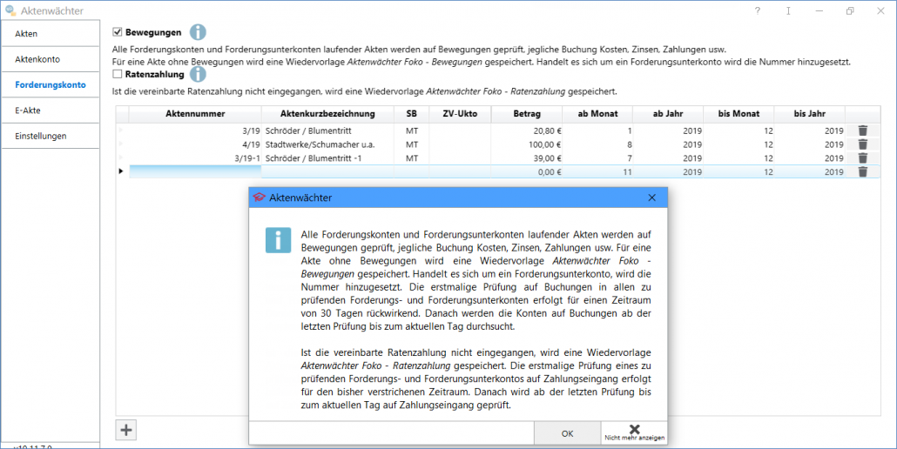Image resolution: width=897 pixels, height=449 pixels.
Task: Go to Einstellungen in the sidebar
Action: click(x=51, y=136)
